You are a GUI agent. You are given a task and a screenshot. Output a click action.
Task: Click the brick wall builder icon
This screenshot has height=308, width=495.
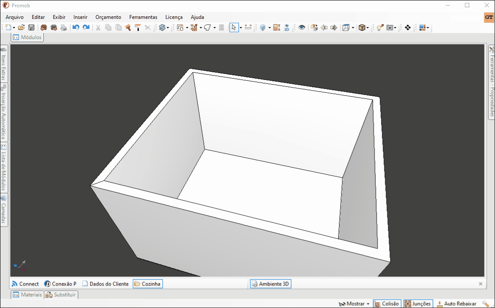coord(194,27)
